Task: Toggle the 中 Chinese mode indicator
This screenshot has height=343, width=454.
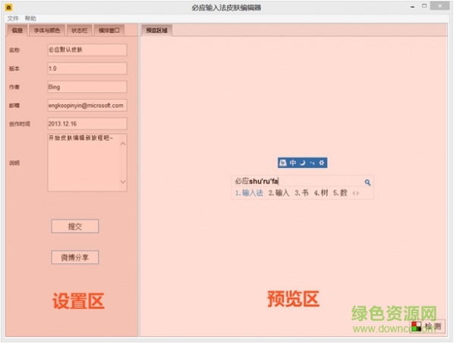Action: (x=293, y=163)
